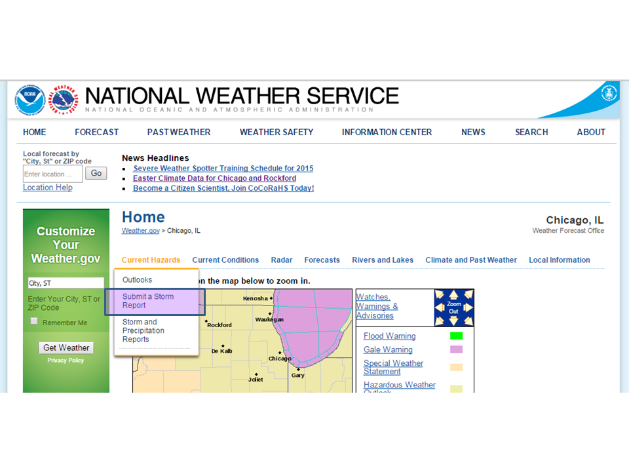The image size is (629, 472).
Task: Click the green Flood Warning color swatch
Action: [x=456, y=336]
